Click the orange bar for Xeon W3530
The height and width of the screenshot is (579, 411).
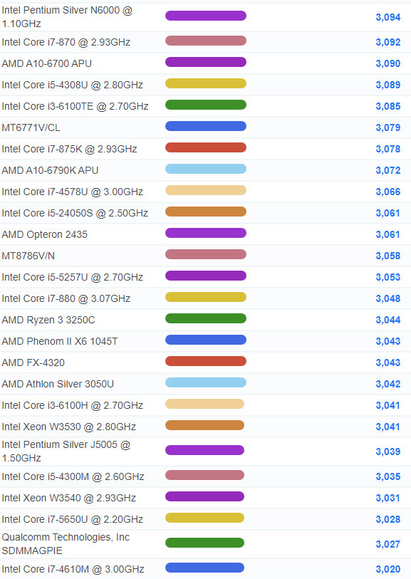point(204,425)
